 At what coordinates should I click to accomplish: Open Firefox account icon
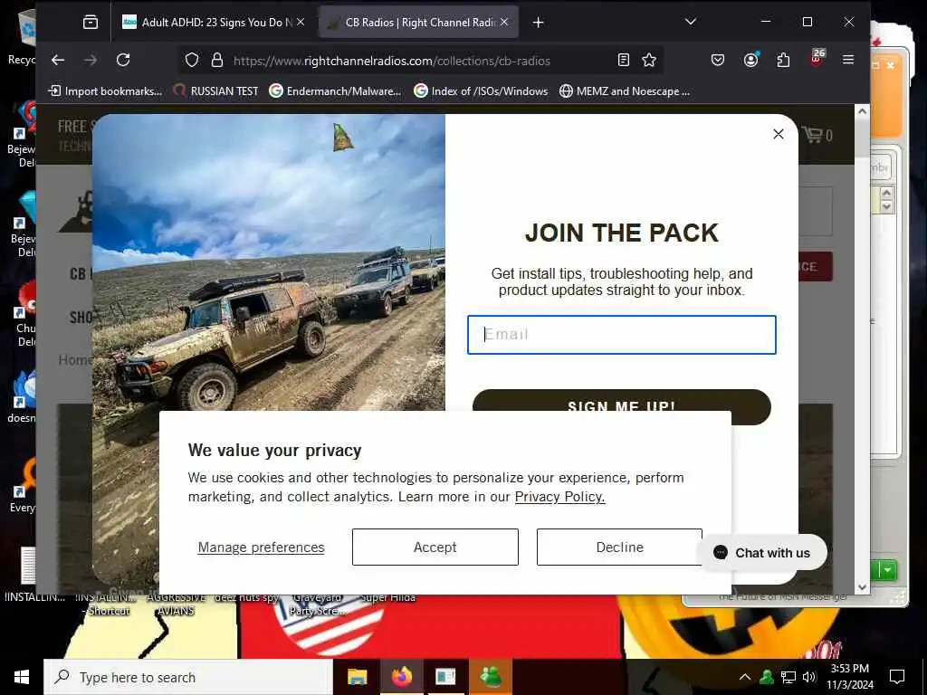coord(750,60)
